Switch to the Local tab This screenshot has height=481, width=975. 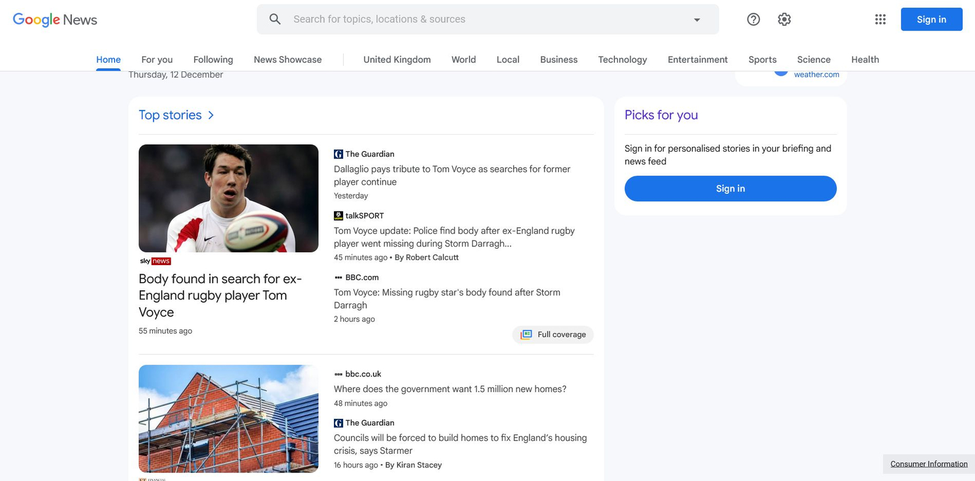coord(508,60)
